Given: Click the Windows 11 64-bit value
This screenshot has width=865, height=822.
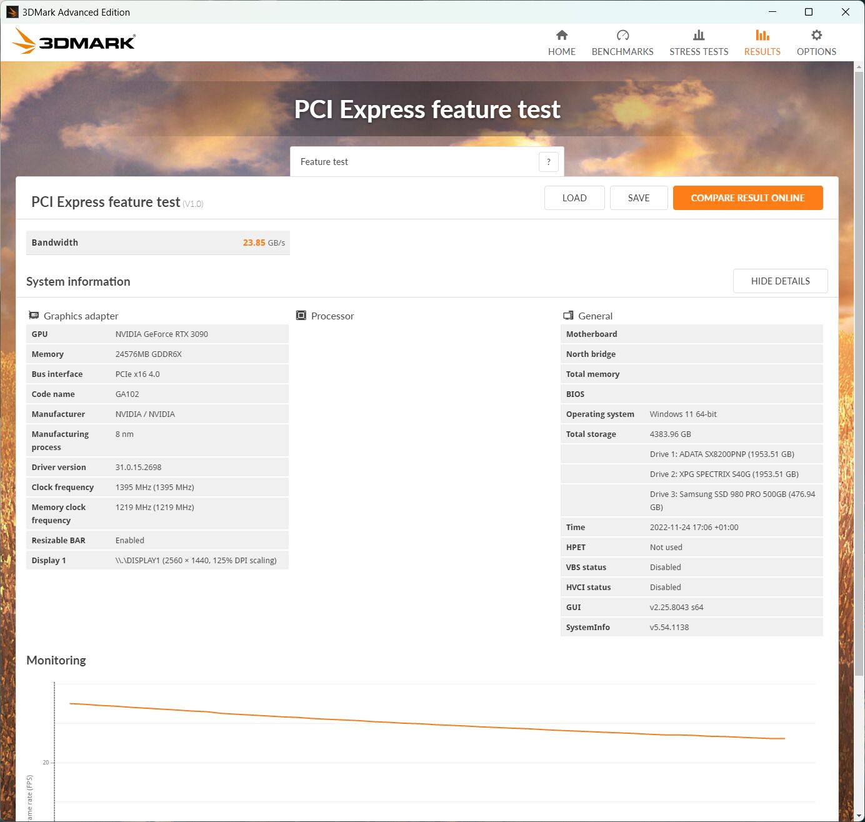Looking at the screenshot, I should (683, 414).
